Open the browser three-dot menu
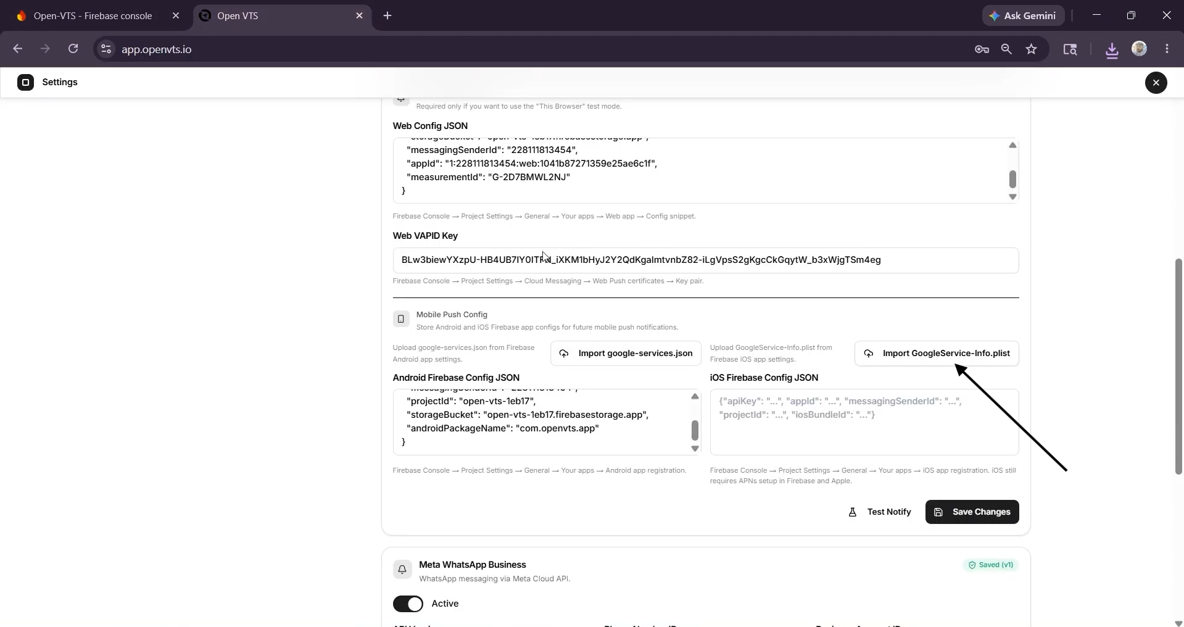Viewport: 1184px width, 627px height. coord(1167,49)
